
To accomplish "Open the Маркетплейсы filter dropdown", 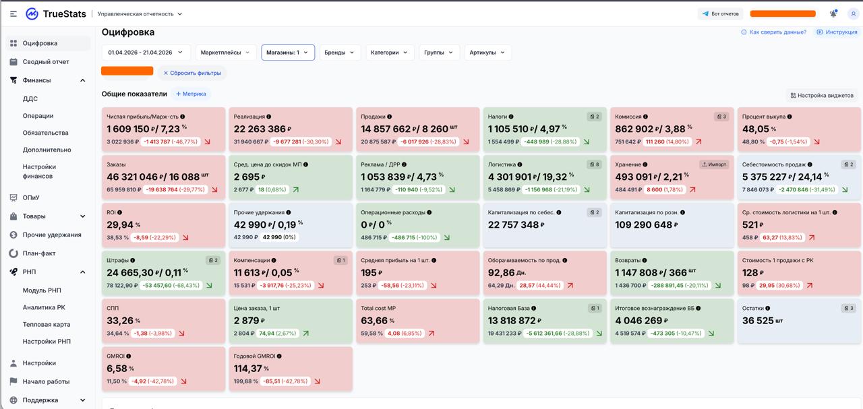I will [225, 53].
